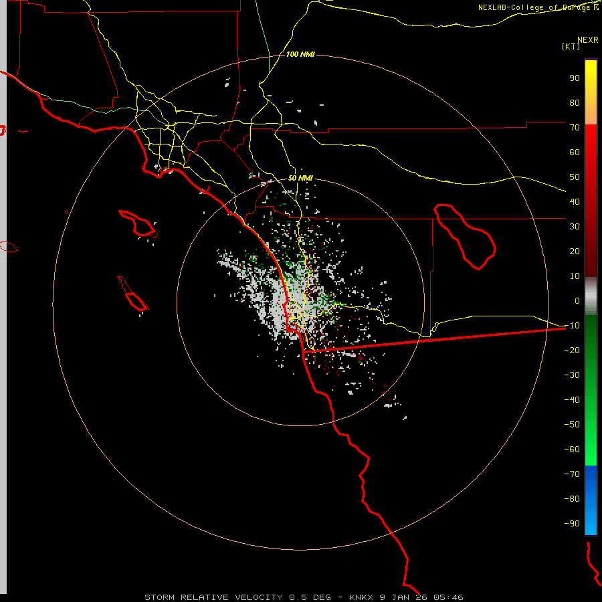Screen dimensions: 602x602
Task: Click the 0 value on the velocity scale
Action: click(577, 301)
